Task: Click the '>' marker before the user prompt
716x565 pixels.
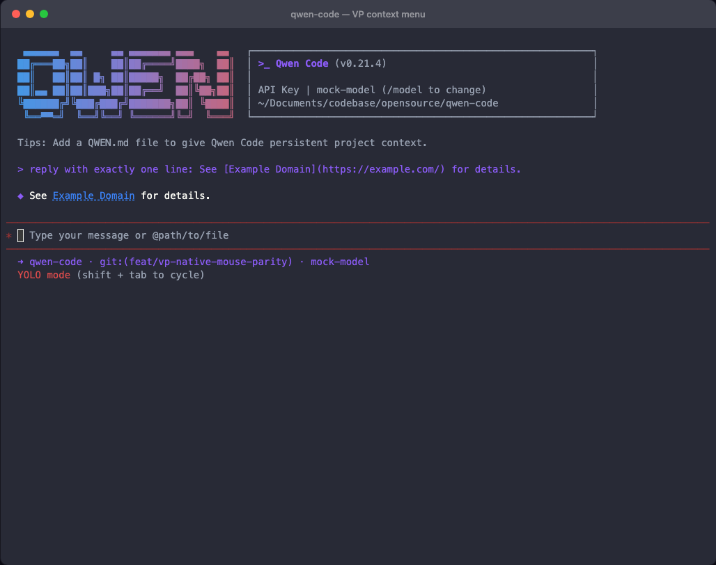Action: pyautogui.click(x=21, y=169)
